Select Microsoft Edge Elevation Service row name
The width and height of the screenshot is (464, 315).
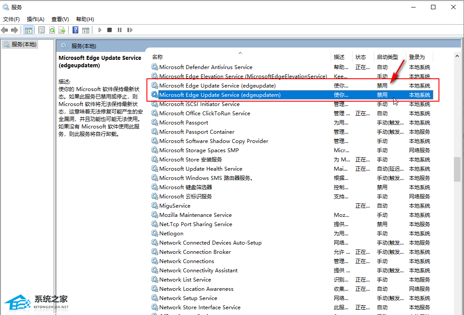click(243, 76)
